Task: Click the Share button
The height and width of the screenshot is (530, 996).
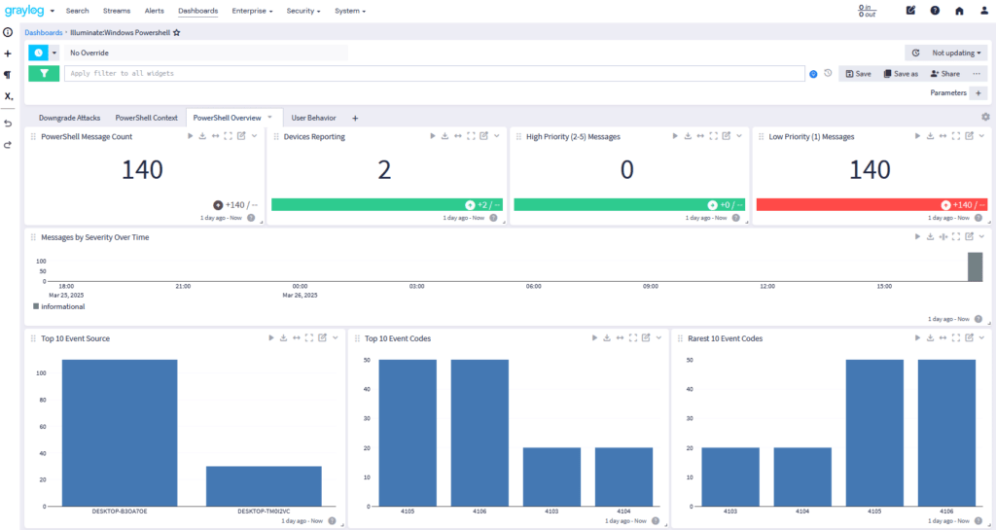Action: click(x=944, y=73)
